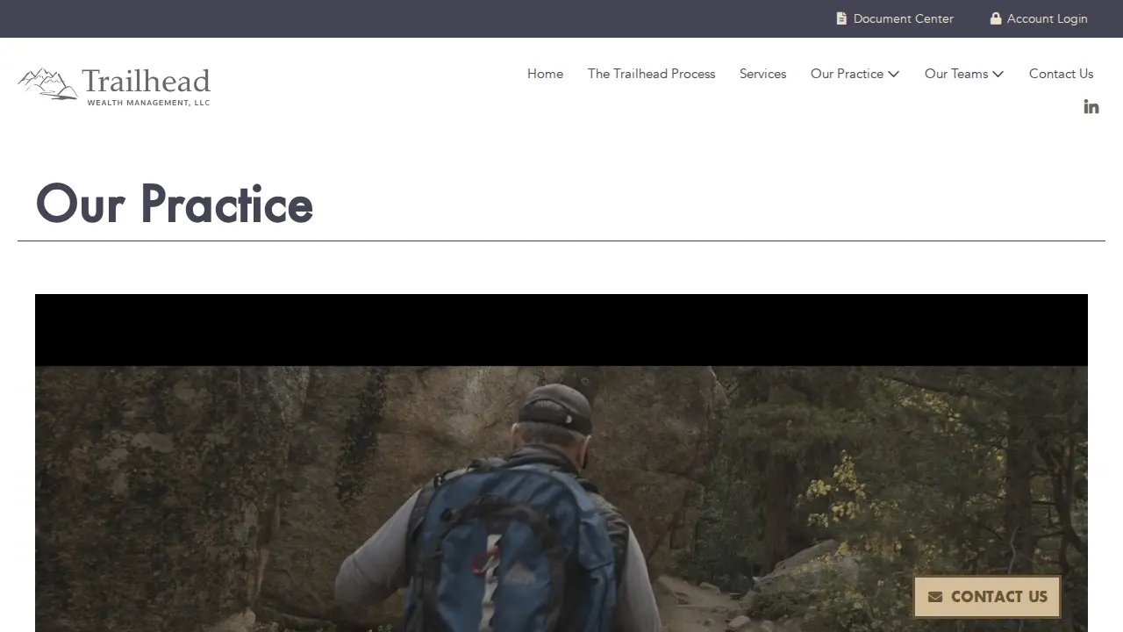Click the floating CONTACT US button

coord(987,597)
